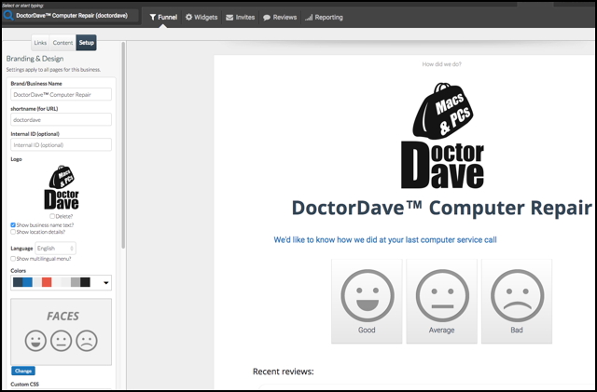This screenshot has width=597, height=392.
Task: Uncheck Show business name text
Action: [13, 225]
